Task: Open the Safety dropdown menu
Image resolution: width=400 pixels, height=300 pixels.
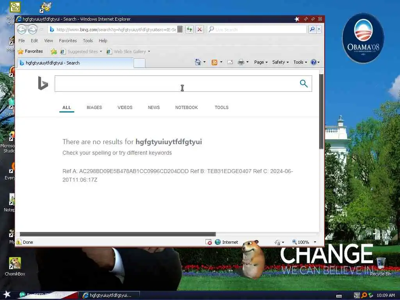Action: click(x=280, y=62)
